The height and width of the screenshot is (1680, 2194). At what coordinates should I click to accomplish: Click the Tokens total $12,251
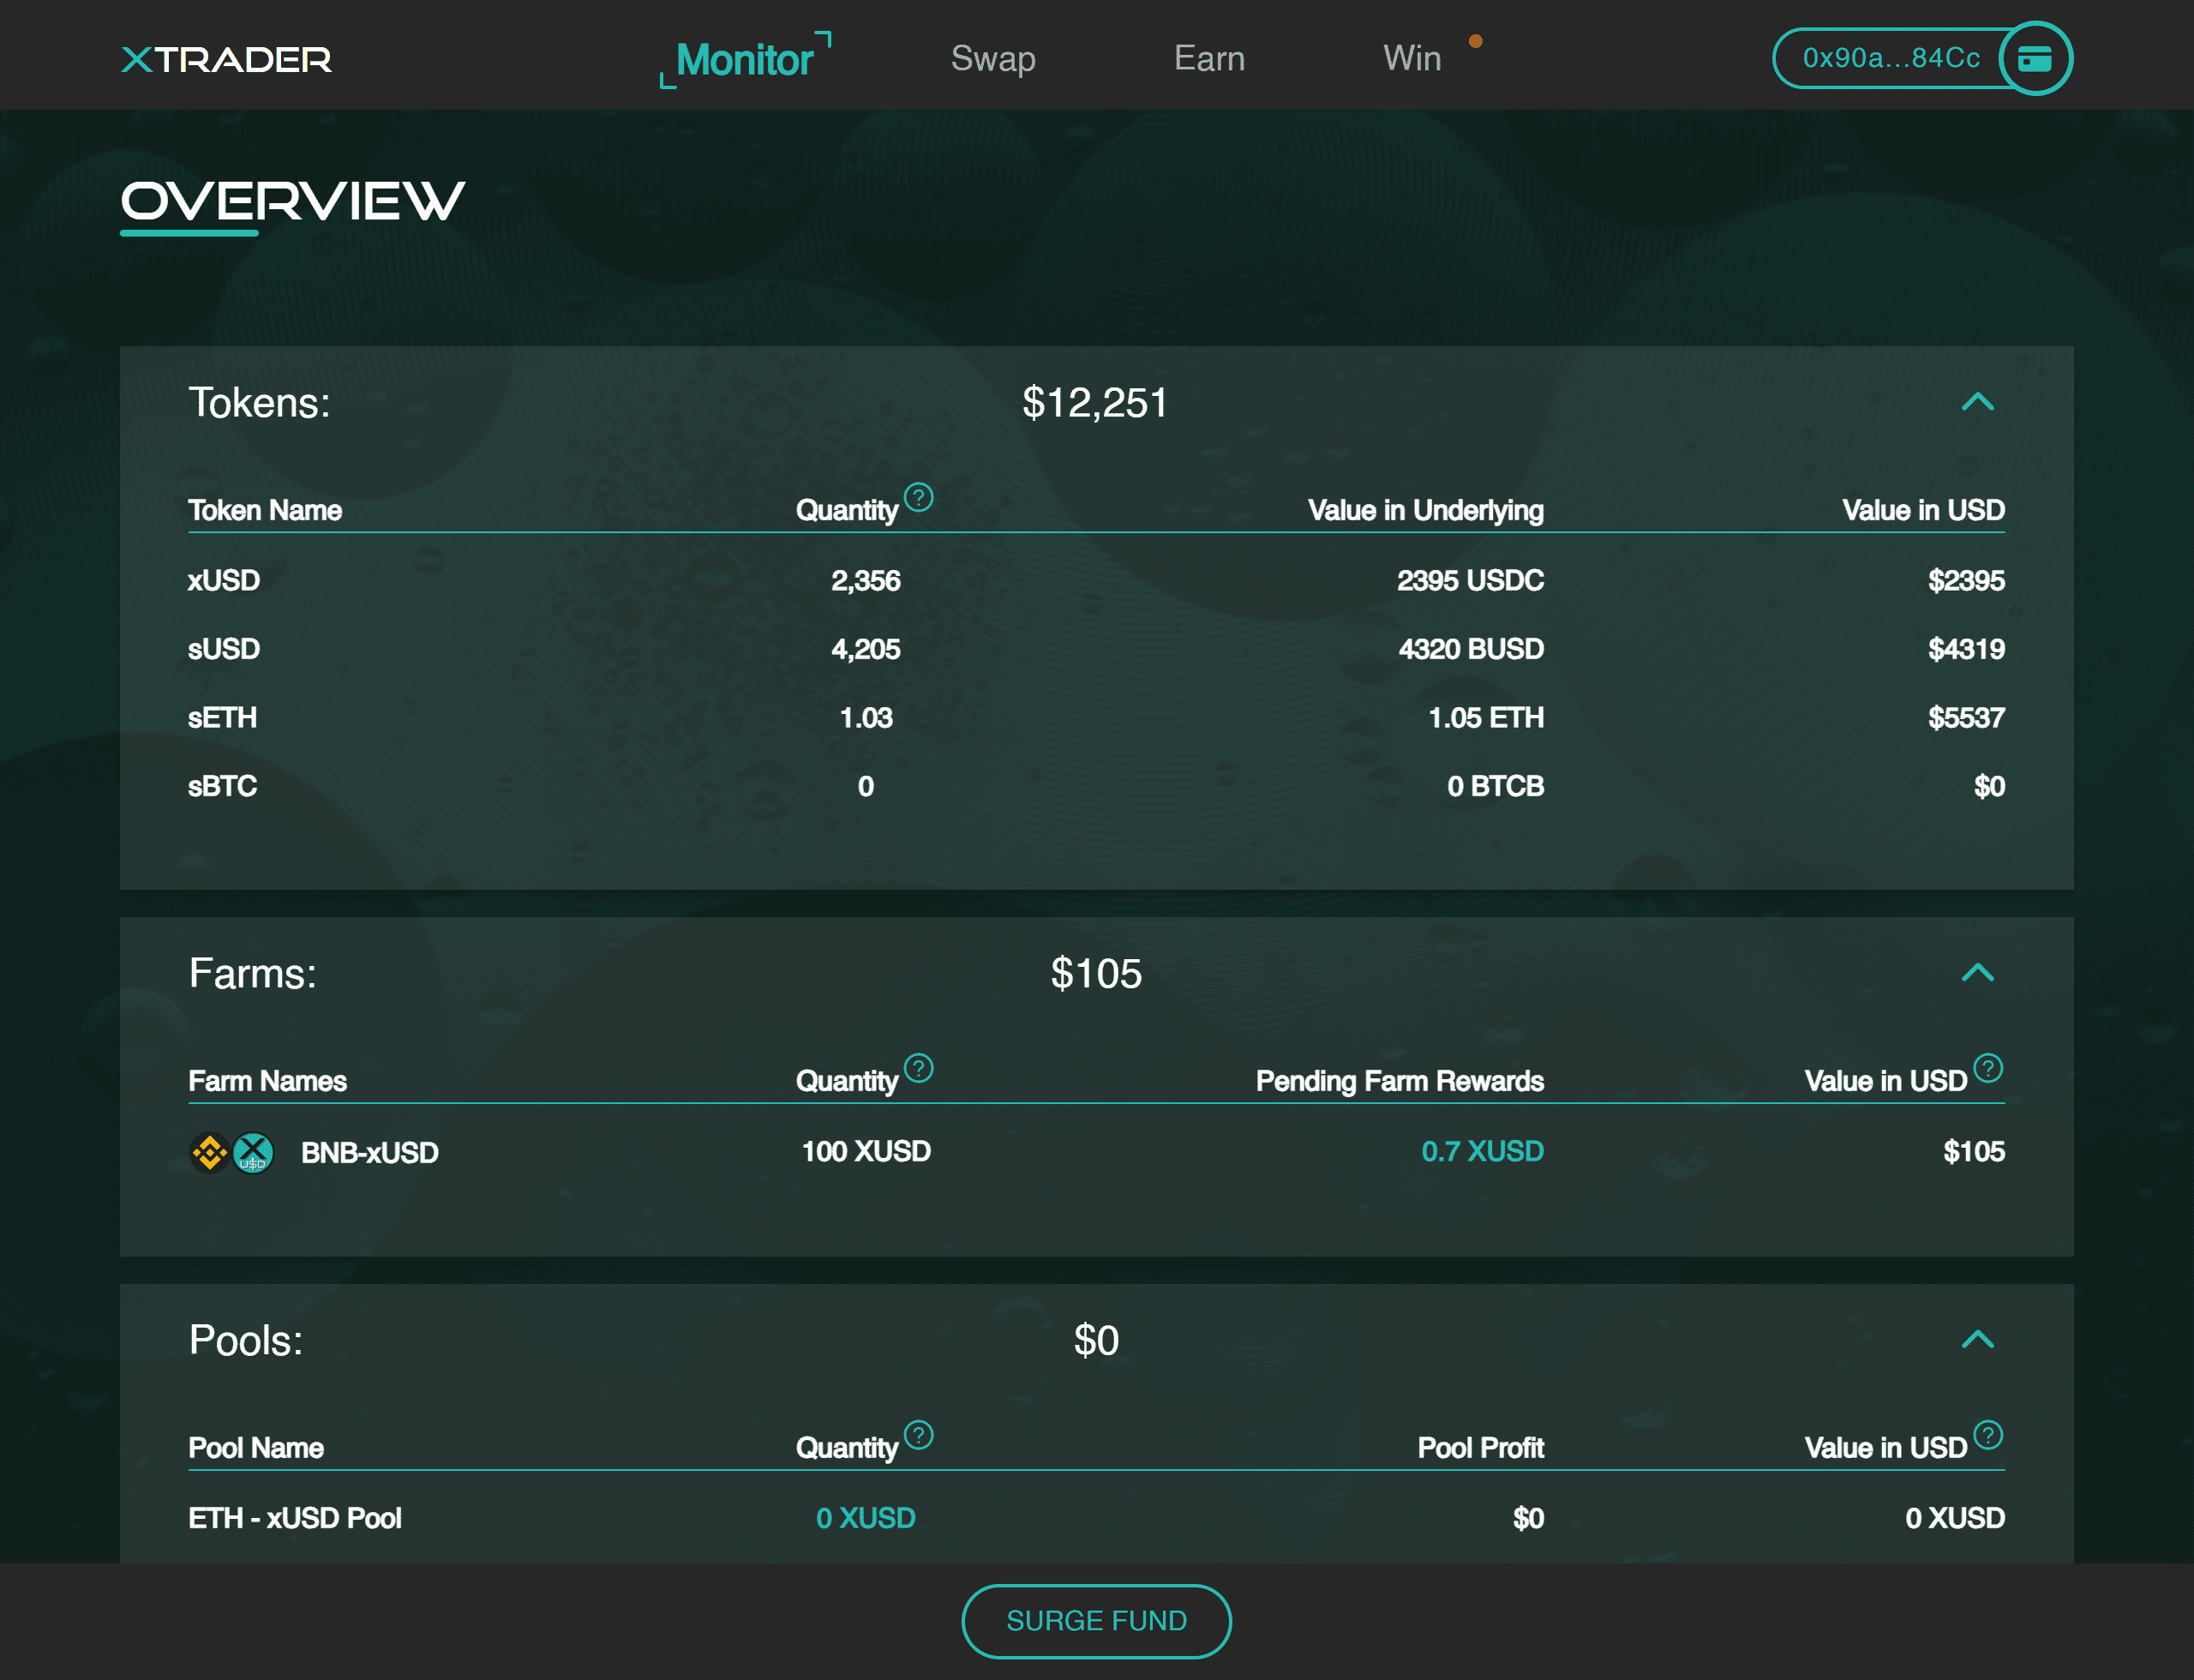(x=1095, y=403)
